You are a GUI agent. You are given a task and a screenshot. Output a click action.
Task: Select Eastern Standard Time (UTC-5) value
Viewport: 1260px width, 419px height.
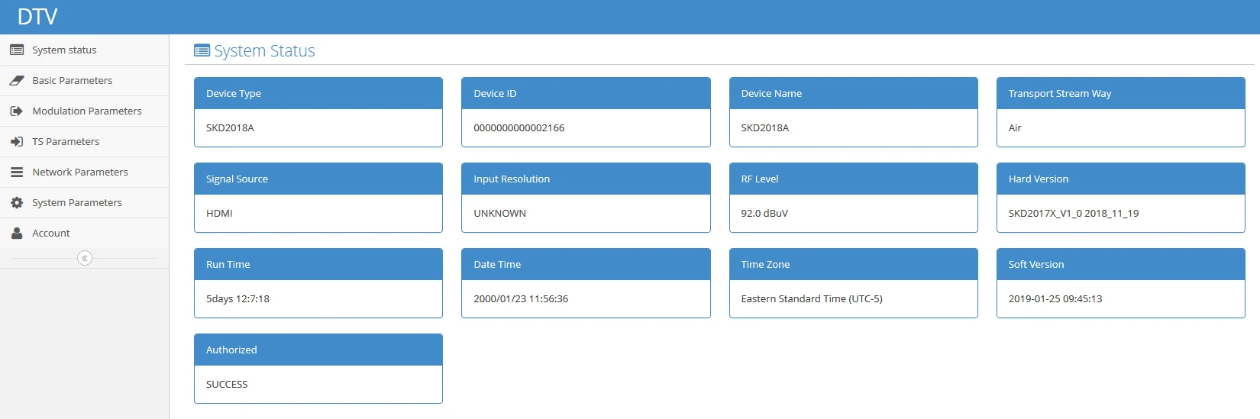(812, 299)
